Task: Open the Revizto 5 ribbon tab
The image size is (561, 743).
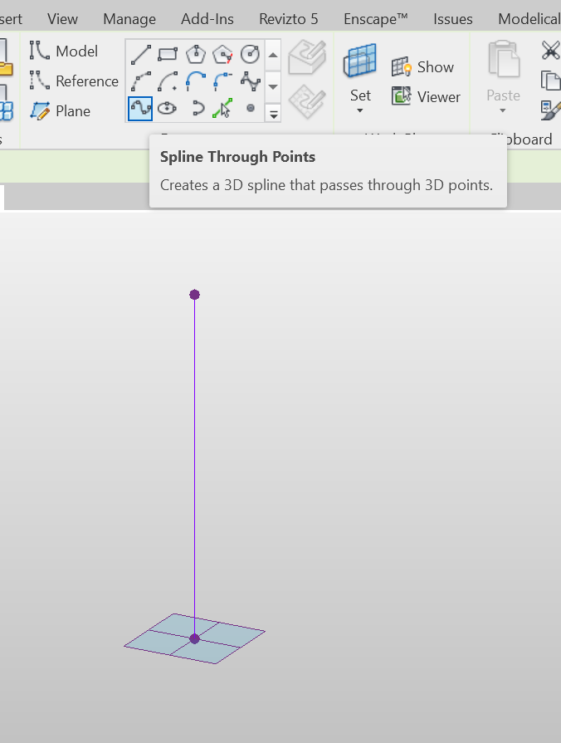Action: click(x=289, y=19)
